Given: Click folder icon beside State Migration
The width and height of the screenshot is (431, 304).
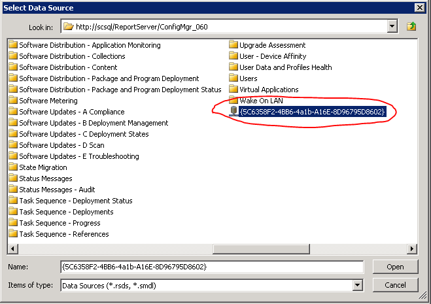Looking at the screenshot, I should point(13,167).
